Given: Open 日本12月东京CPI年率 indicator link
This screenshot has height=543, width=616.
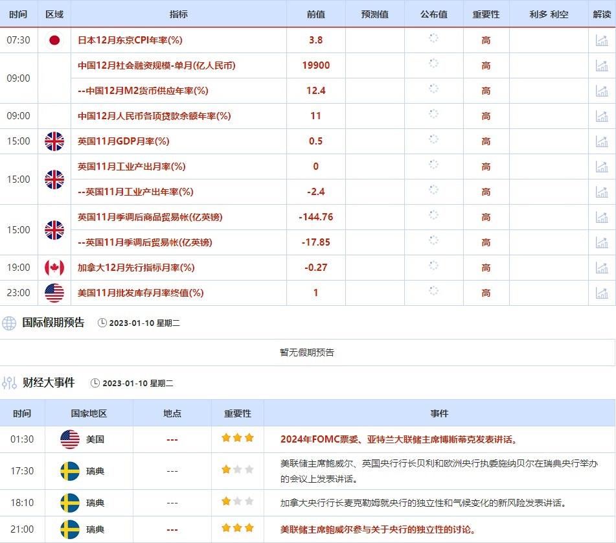Looking at the screenshot, I should 130,40.
